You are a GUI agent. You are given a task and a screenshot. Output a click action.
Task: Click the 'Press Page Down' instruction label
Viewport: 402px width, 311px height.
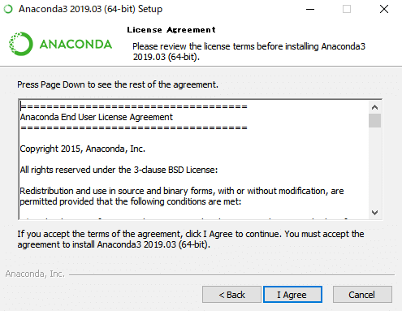point(118,84)
